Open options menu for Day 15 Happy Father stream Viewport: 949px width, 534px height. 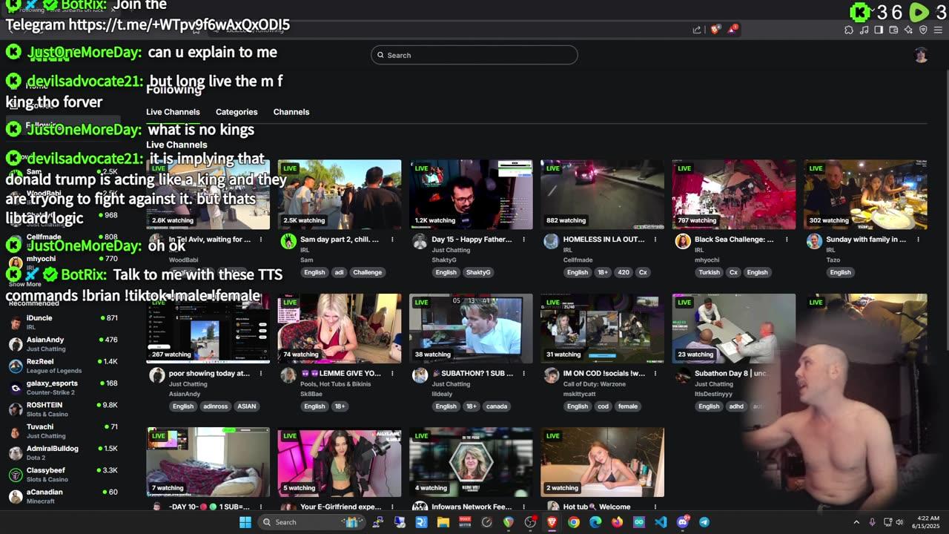[x=523, y=240]
